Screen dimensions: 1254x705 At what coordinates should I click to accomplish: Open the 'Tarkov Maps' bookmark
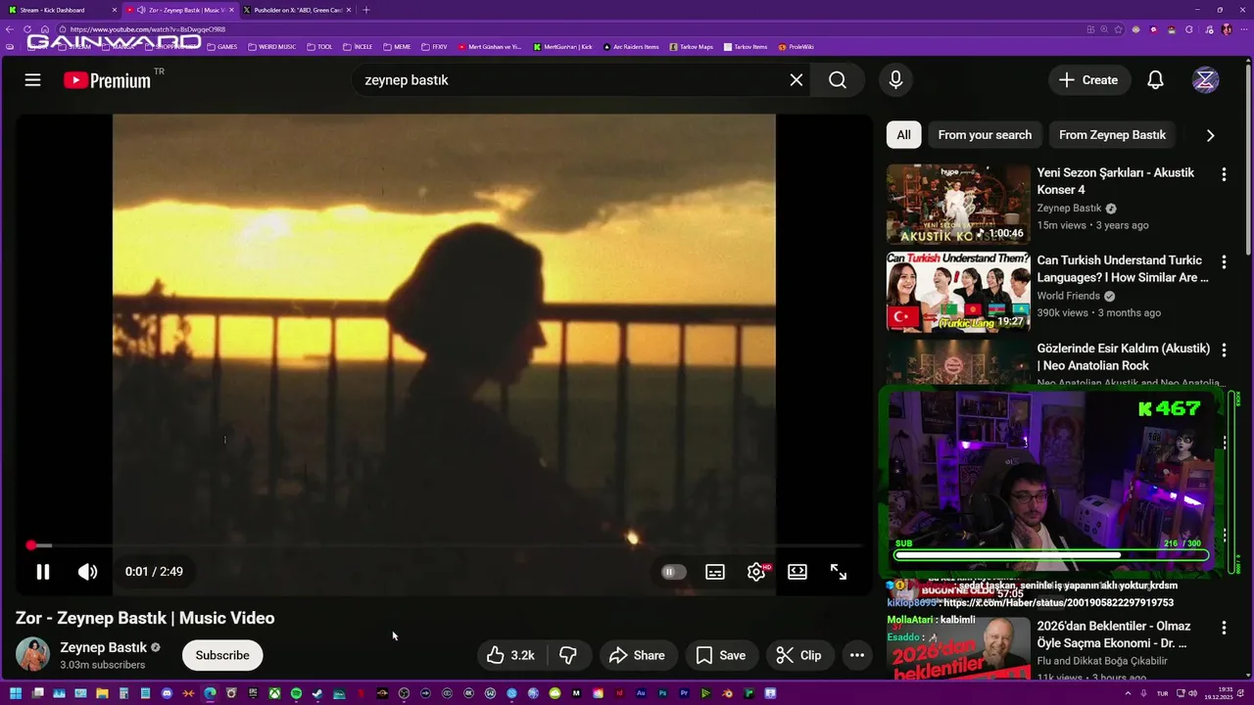692,46
